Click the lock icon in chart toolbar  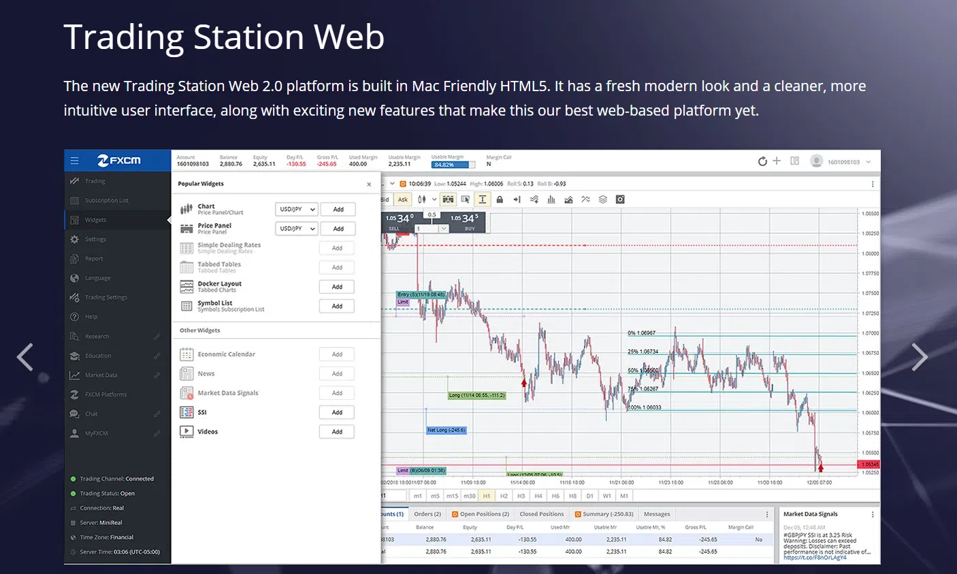click(500, 199)
